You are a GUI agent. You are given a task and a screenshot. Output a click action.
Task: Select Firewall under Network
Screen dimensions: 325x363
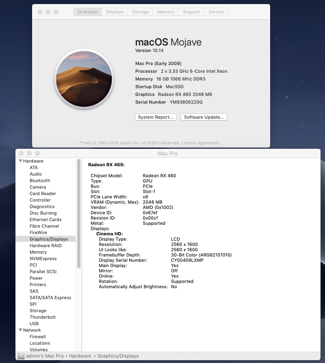pos(37,337)
